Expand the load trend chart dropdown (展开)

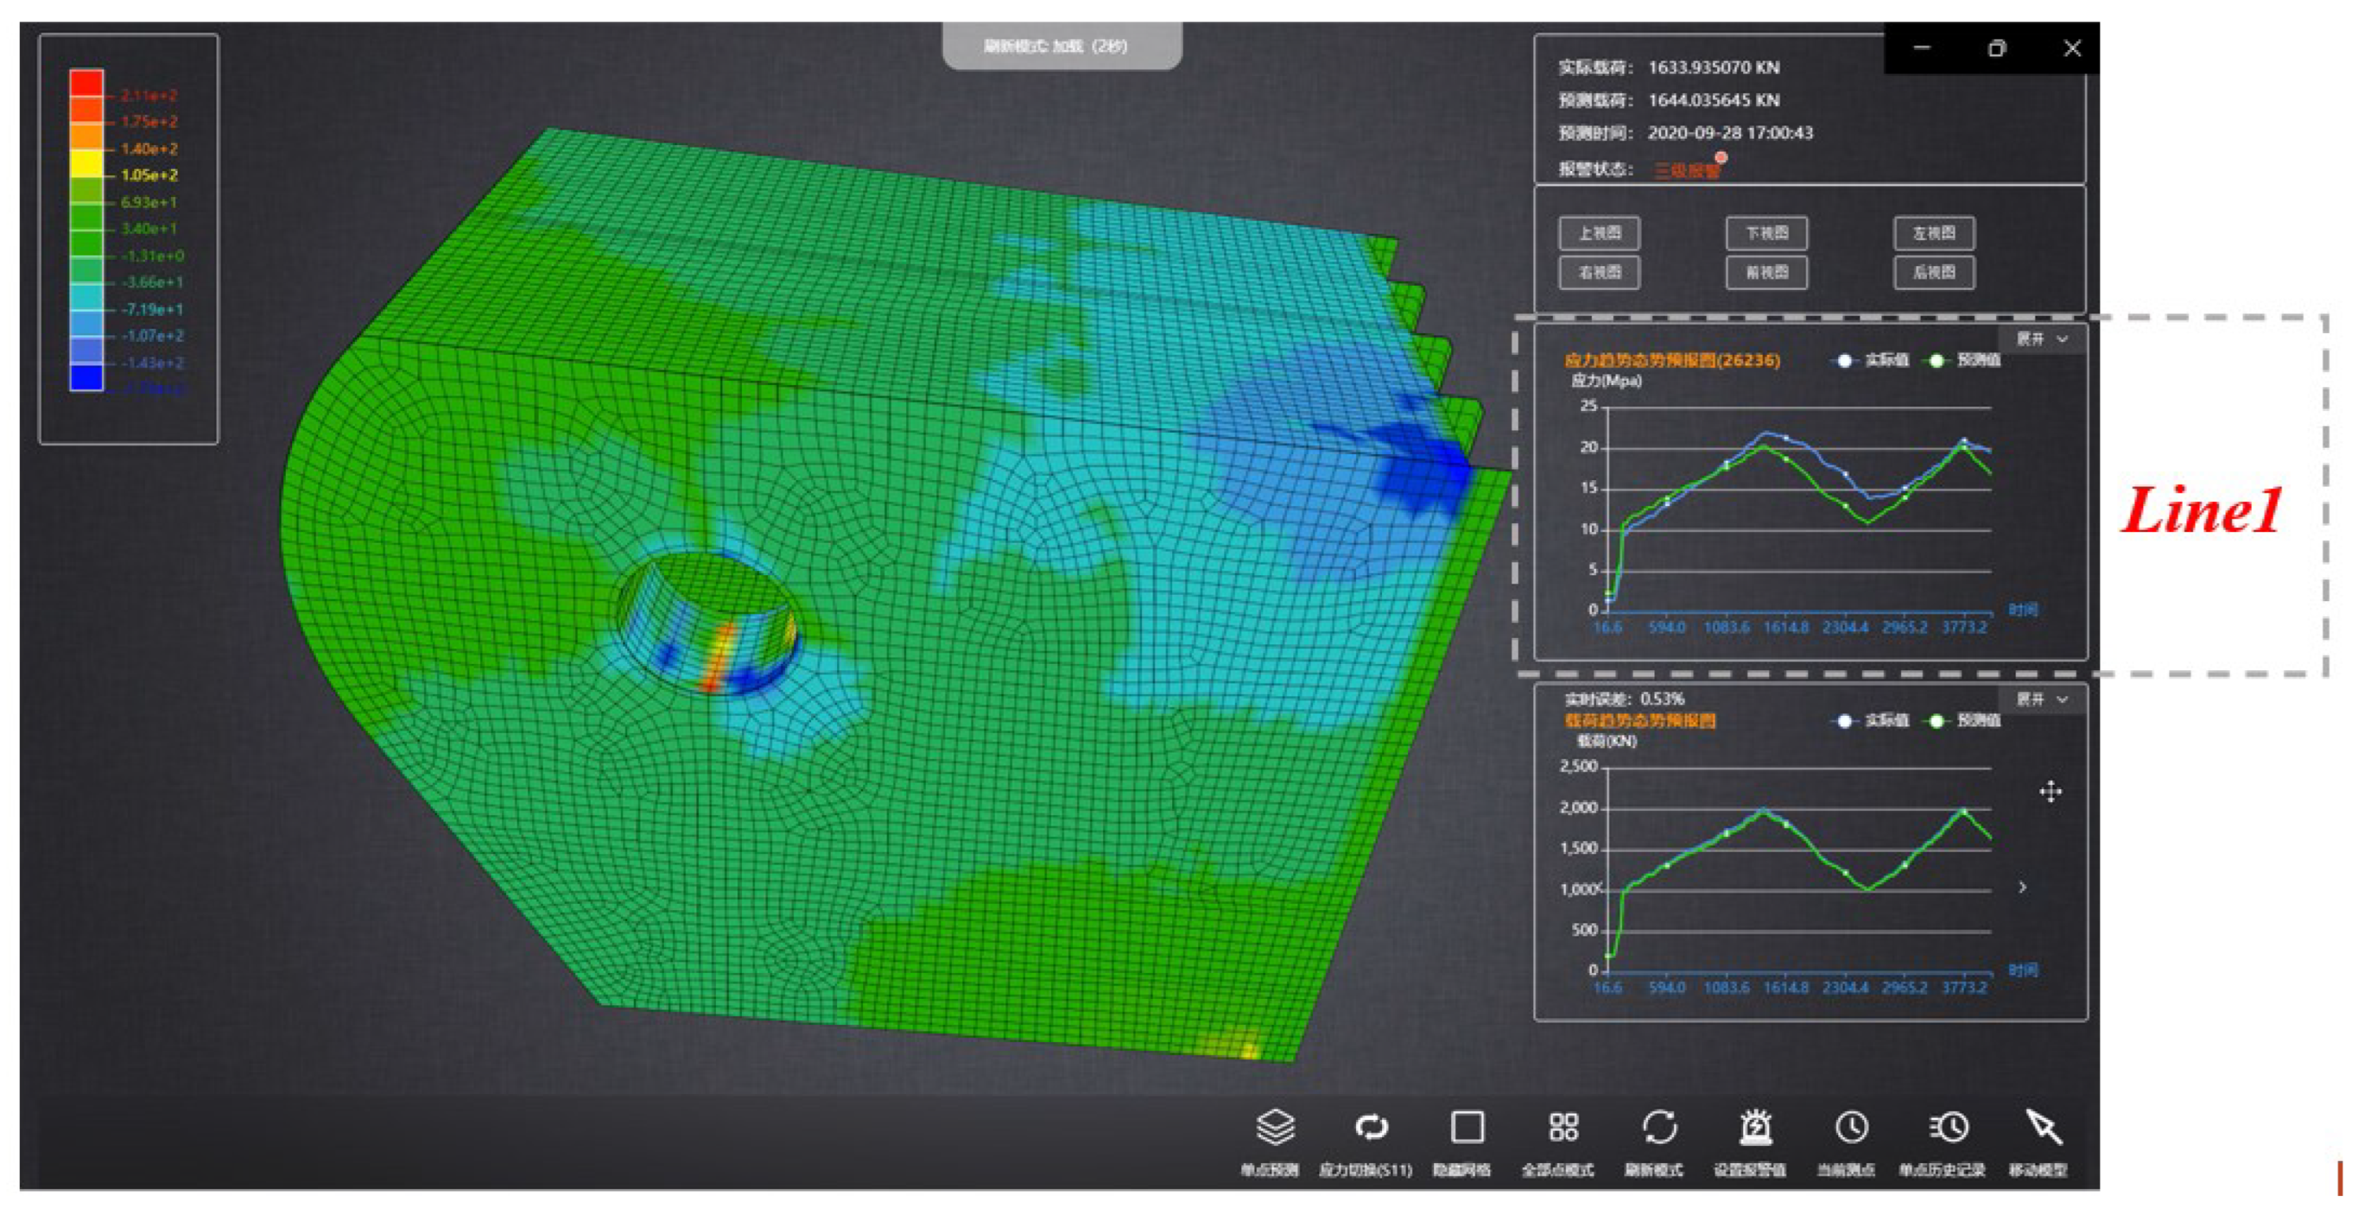point(2042,700)
